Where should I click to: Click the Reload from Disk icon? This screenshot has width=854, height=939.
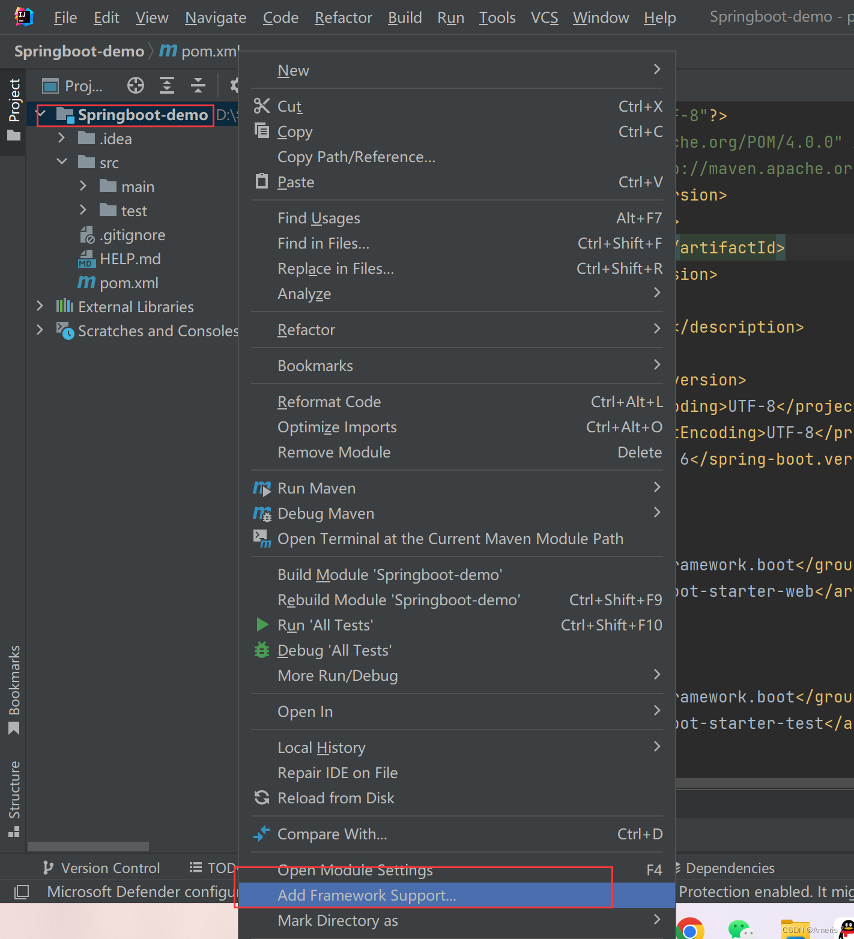coord(262,798)
